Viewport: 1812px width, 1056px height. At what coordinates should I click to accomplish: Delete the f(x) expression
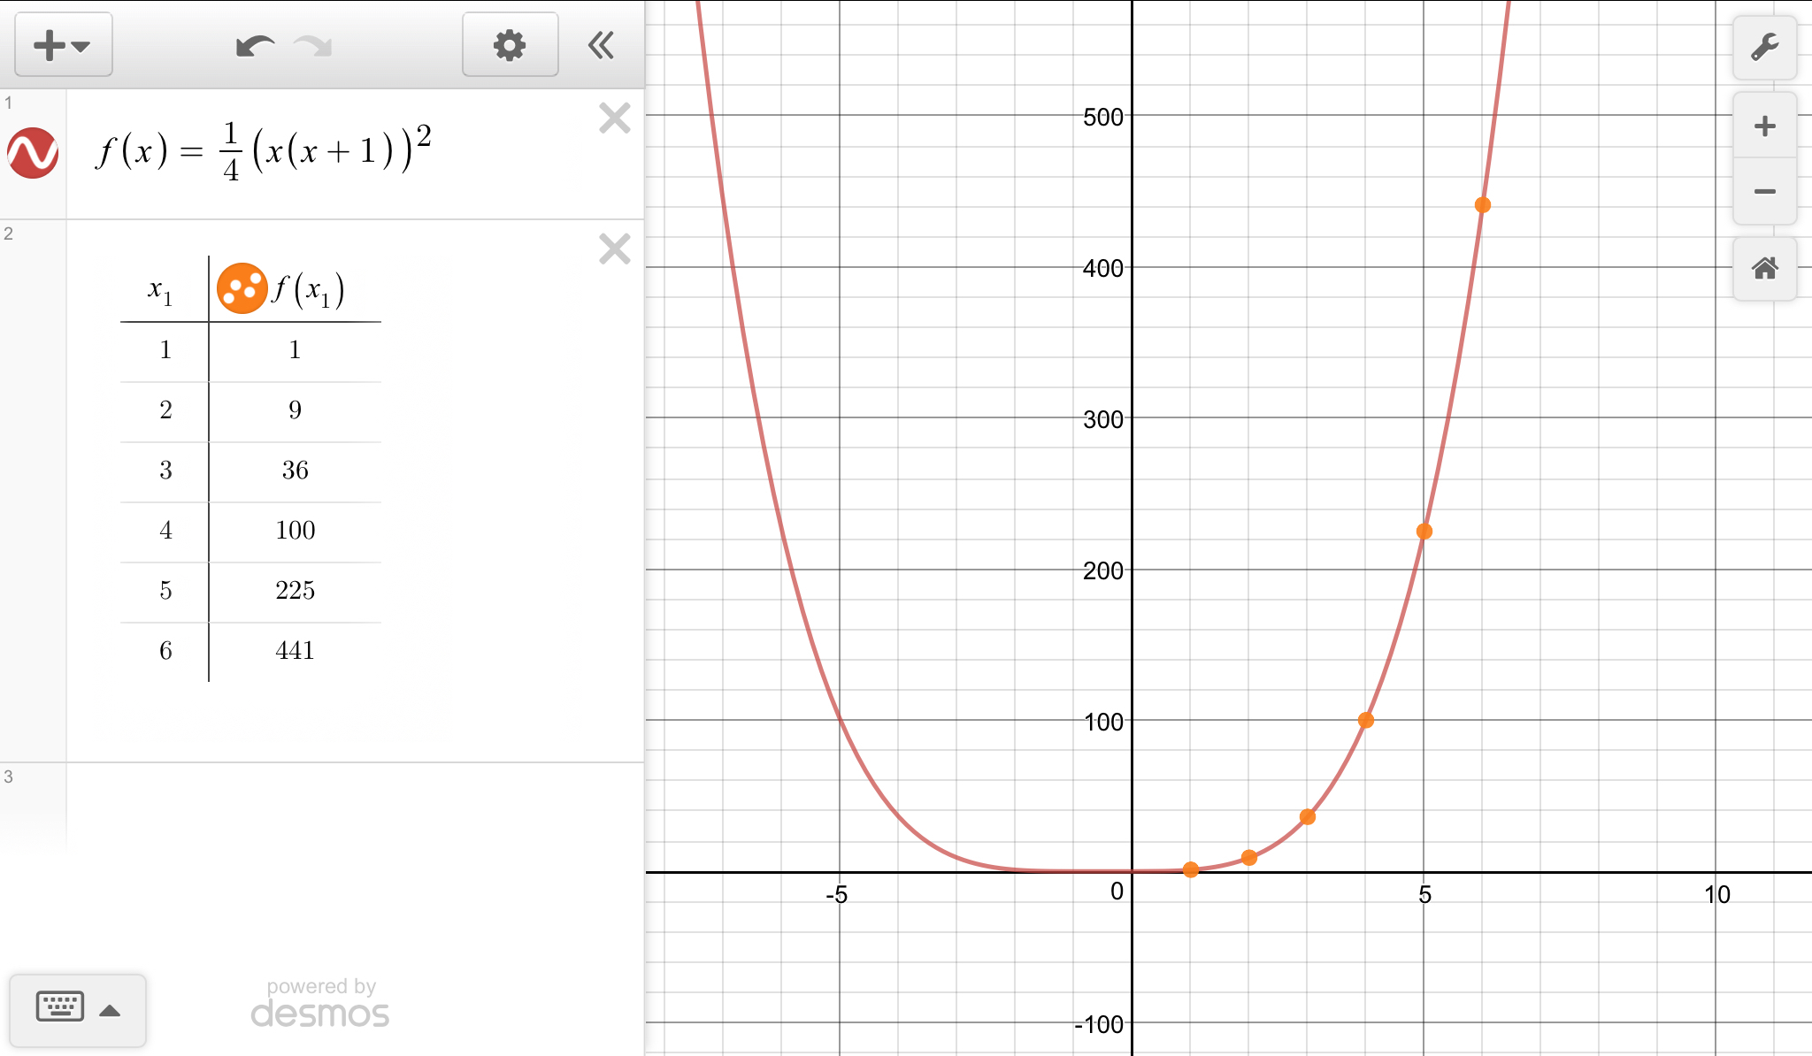(614, 118)
